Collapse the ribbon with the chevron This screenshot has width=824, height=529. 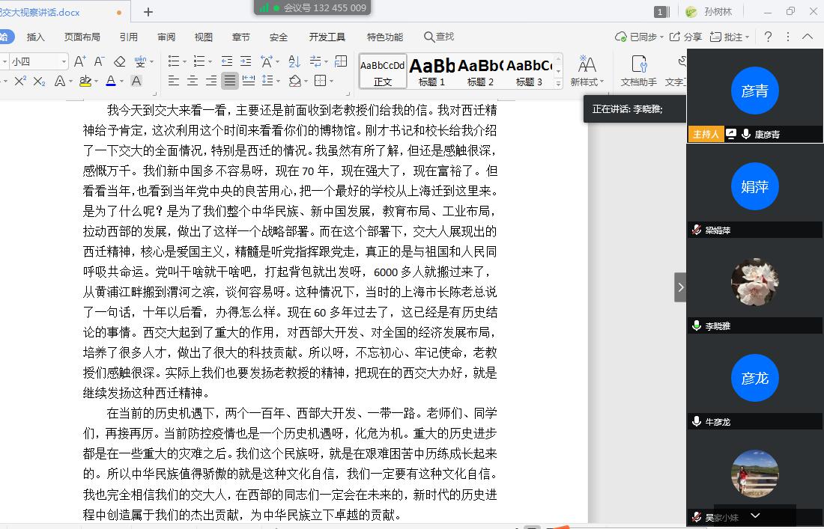[808, 37]
